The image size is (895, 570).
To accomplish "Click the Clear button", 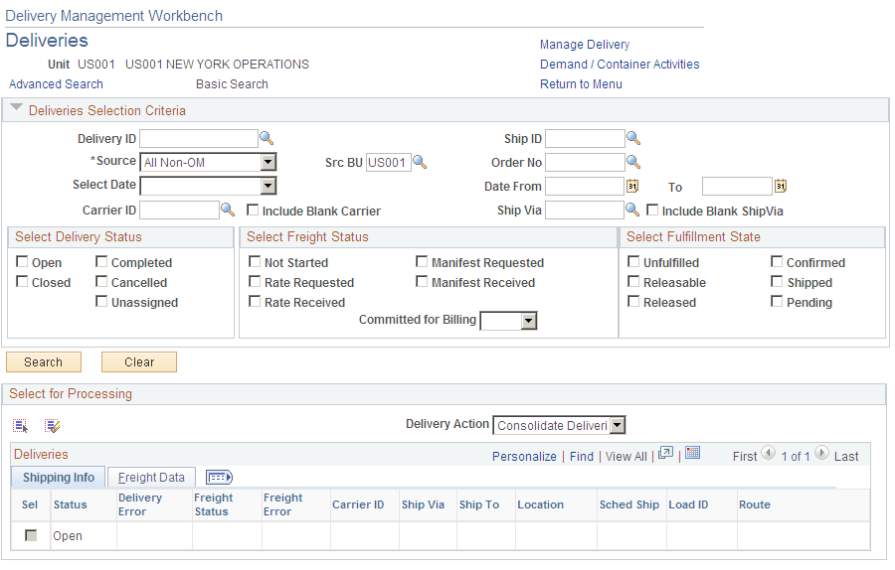I will coord(139,361).
